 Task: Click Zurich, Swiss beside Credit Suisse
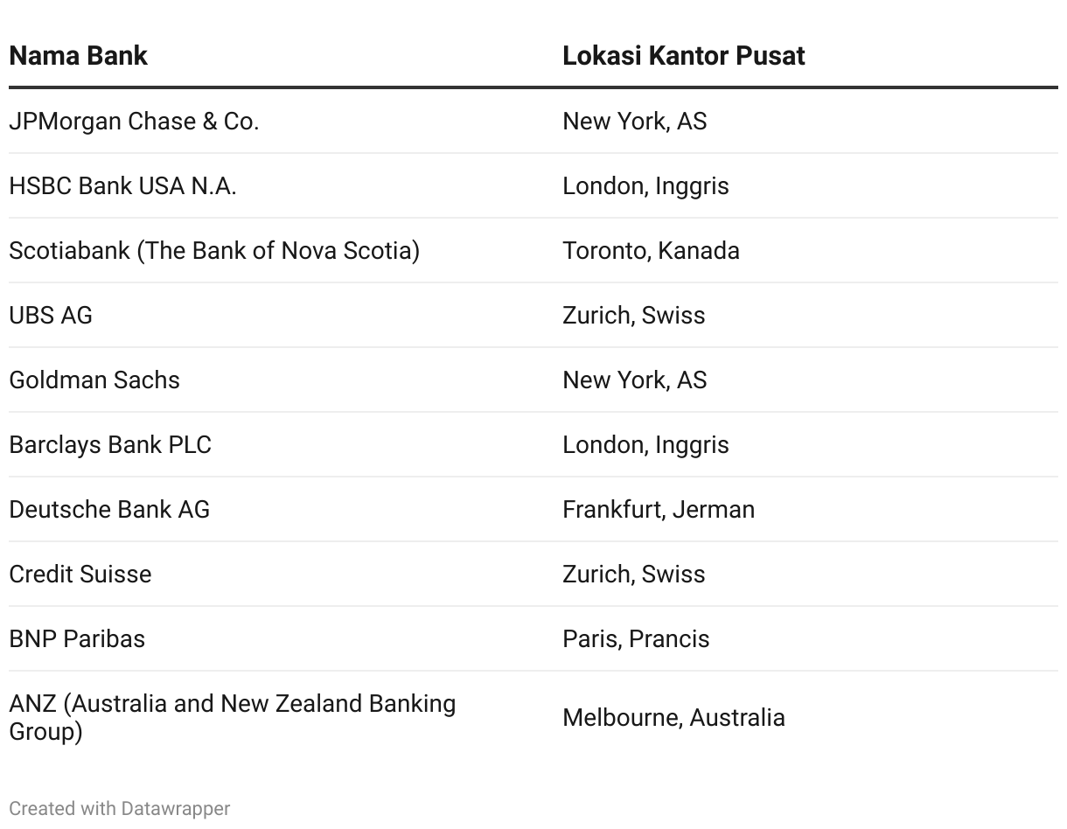click(x=633, y=574)
